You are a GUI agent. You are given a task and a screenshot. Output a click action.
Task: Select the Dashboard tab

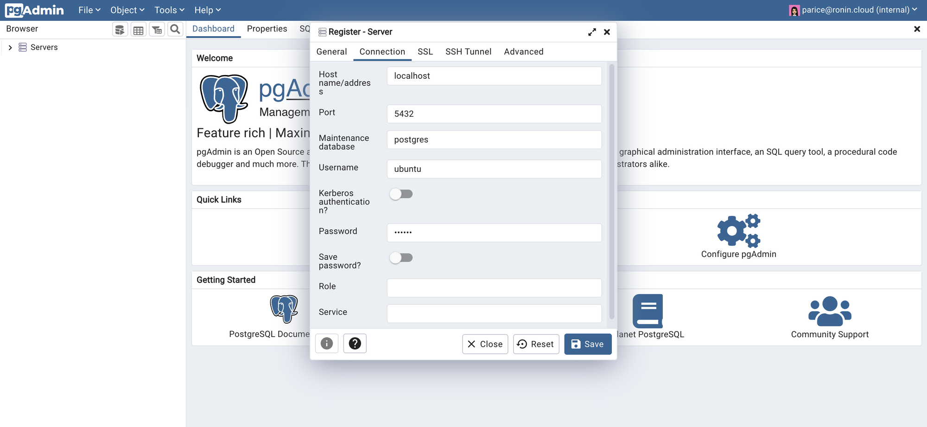(x=214, y=29)
